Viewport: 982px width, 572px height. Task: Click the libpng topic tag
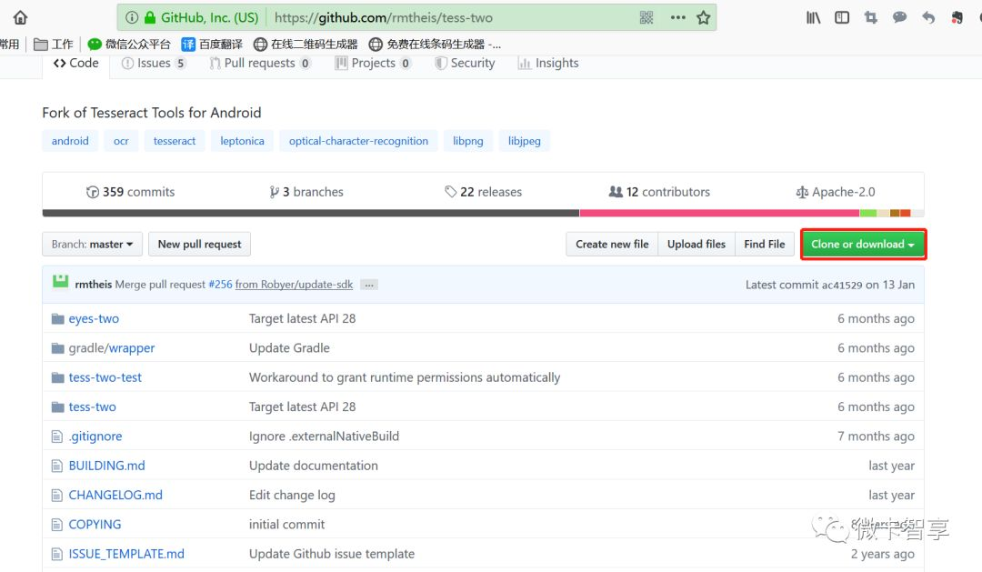click(468, 141)
